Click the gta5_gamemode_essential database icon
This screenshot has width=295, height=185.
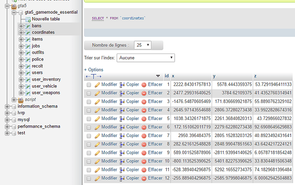tap(21, 12)
